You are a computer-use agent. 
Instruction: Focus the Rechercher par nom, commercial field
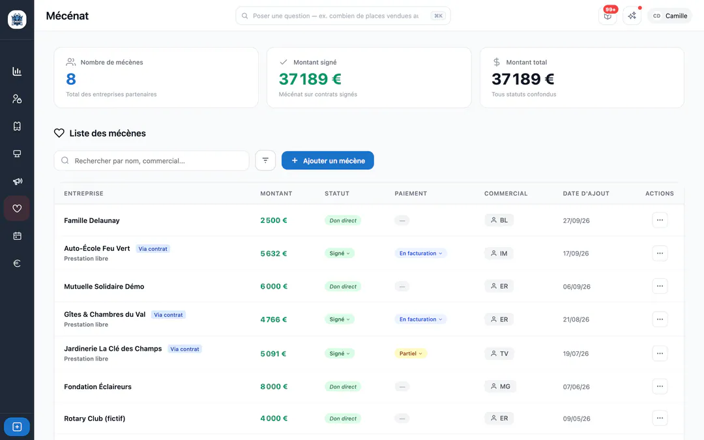[152, 160]
